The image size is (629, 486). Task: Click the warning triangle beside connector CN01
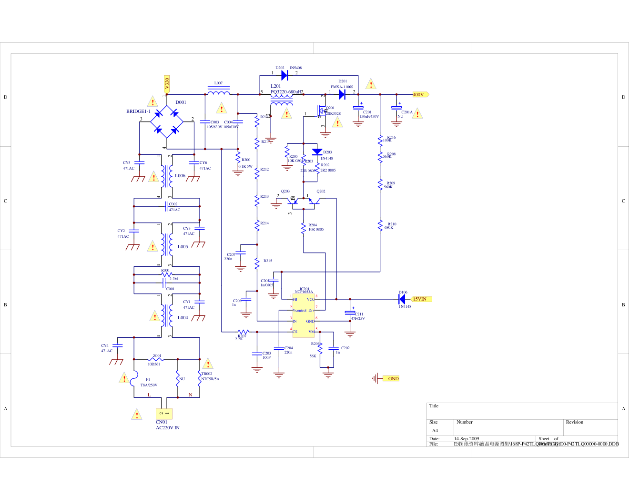pyautogui.click(x=137, y=415)
